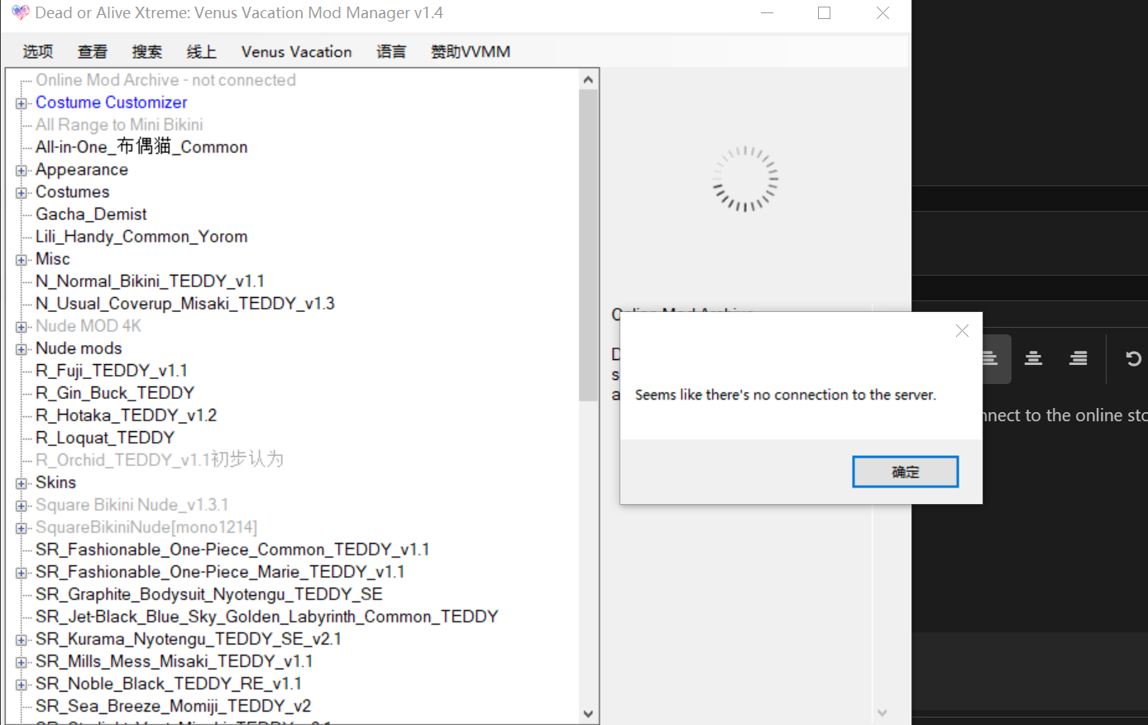Click the mod list scrollbar up arrow
This screenshot has width=1148, height=725.
coord(588,79)
